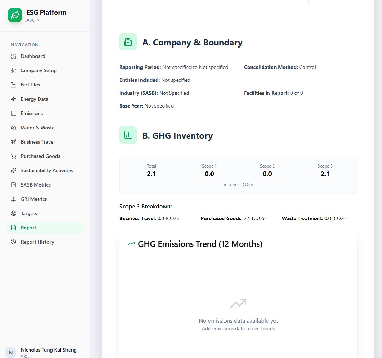Click the SASB Metrics checkbox icon
The height and width of the screenshot is (358, 382).
click(x=14, y=185)
